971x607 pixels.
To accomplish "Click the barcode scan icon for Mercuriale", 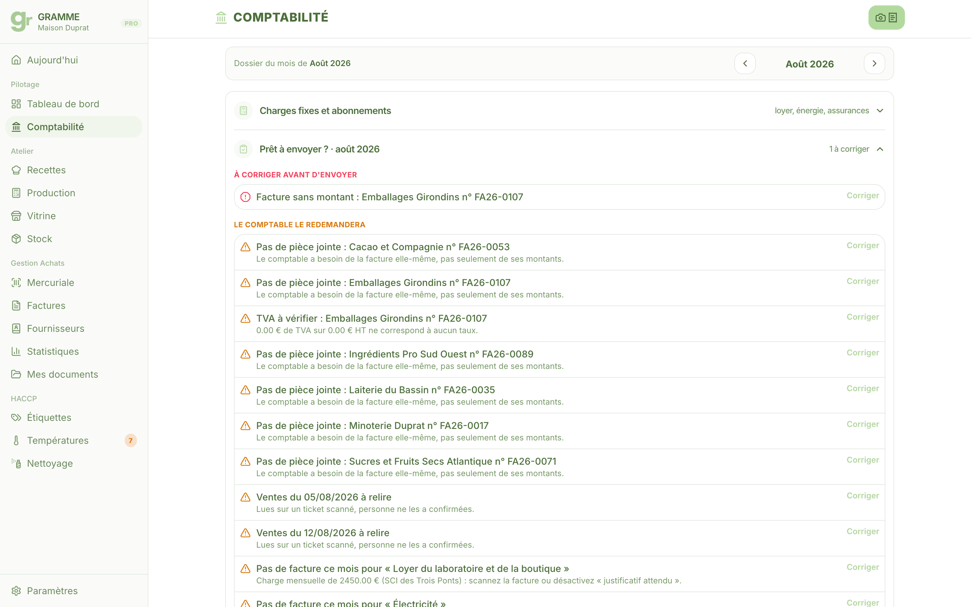I will pyautogui.click(x=16, y=283).
